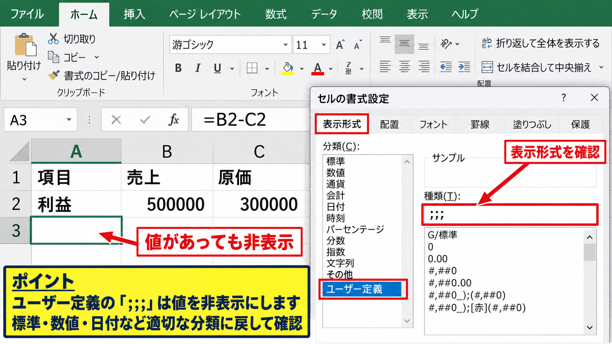Switch to the 罫線 dialog tab
This screenshot has height=344, width=612.
pyautogui.click(x=480, y=124)
